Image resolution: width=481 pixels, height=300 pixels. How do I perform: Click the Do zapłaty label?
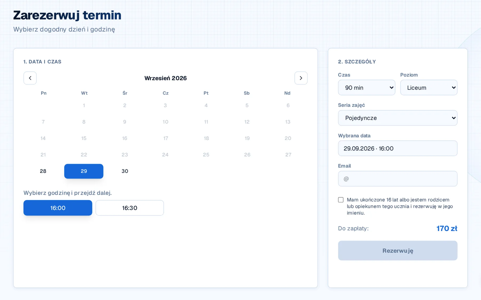(353, 229)
